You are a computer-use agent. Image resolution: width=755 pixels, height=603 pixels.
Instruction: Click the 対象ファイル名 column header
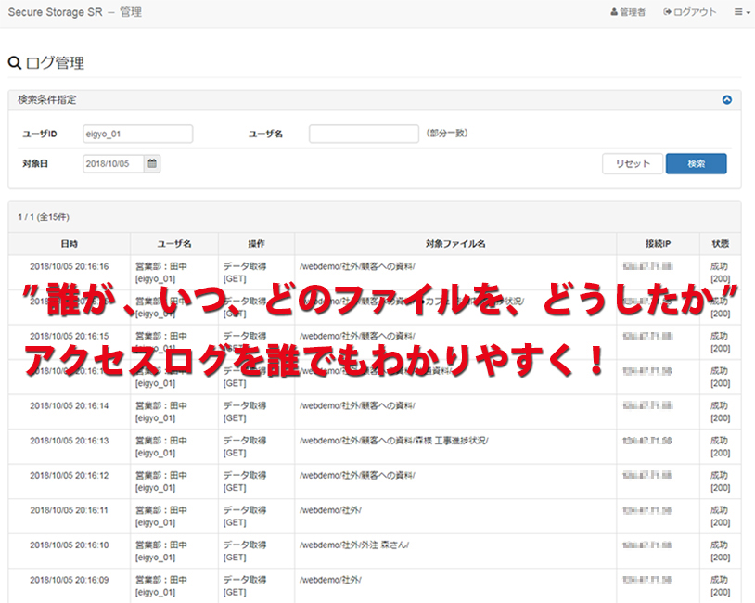tap(455, 244)
